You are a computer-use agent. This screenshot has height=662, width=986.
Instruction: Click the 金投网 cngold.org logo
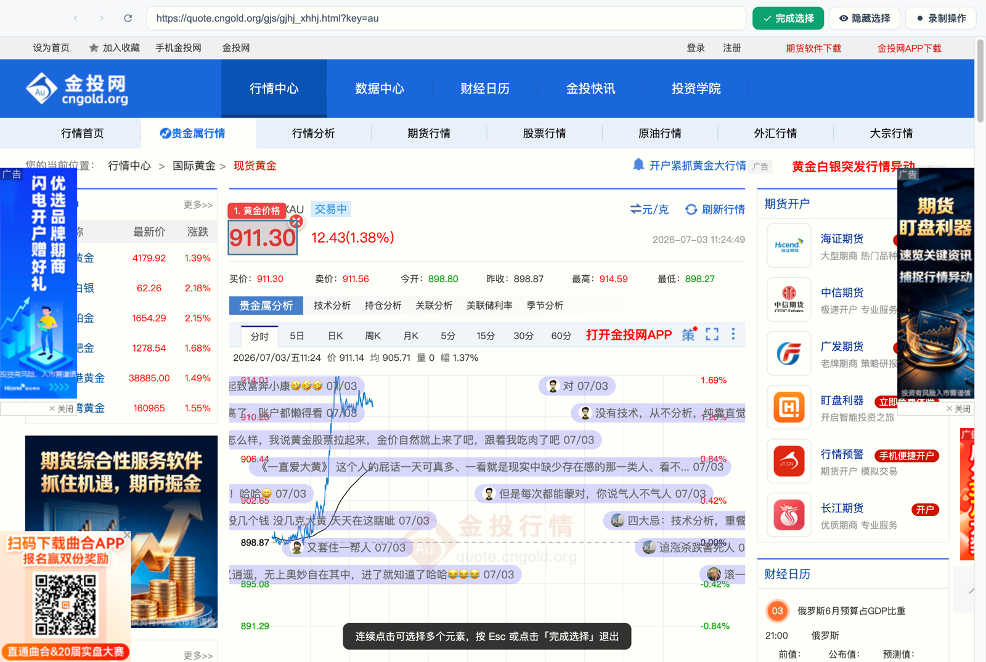(x=78, y=89)
